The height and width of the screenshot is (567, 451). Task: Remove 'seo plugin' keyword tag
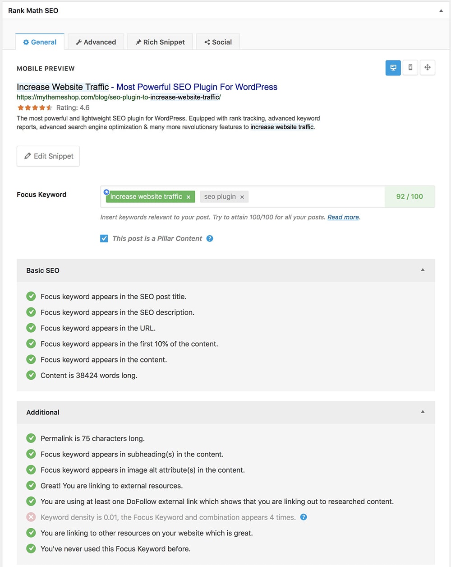242,197
